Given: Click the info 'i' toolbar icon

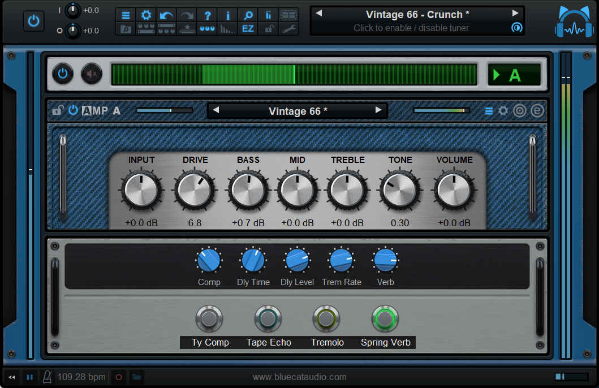Looking at the screenshot, I should click(227, 15).
